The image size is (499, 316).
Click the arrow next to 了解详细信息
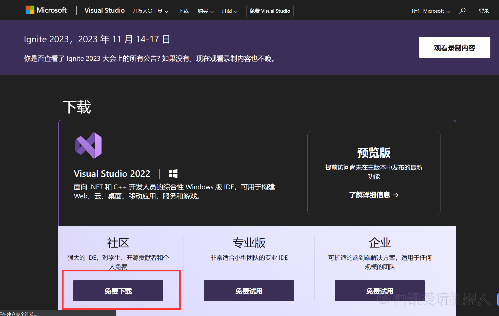tap(395, 195)
